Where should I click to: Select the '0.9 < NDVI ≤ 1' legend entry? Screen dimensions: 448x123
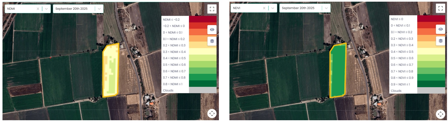[400, 84]
